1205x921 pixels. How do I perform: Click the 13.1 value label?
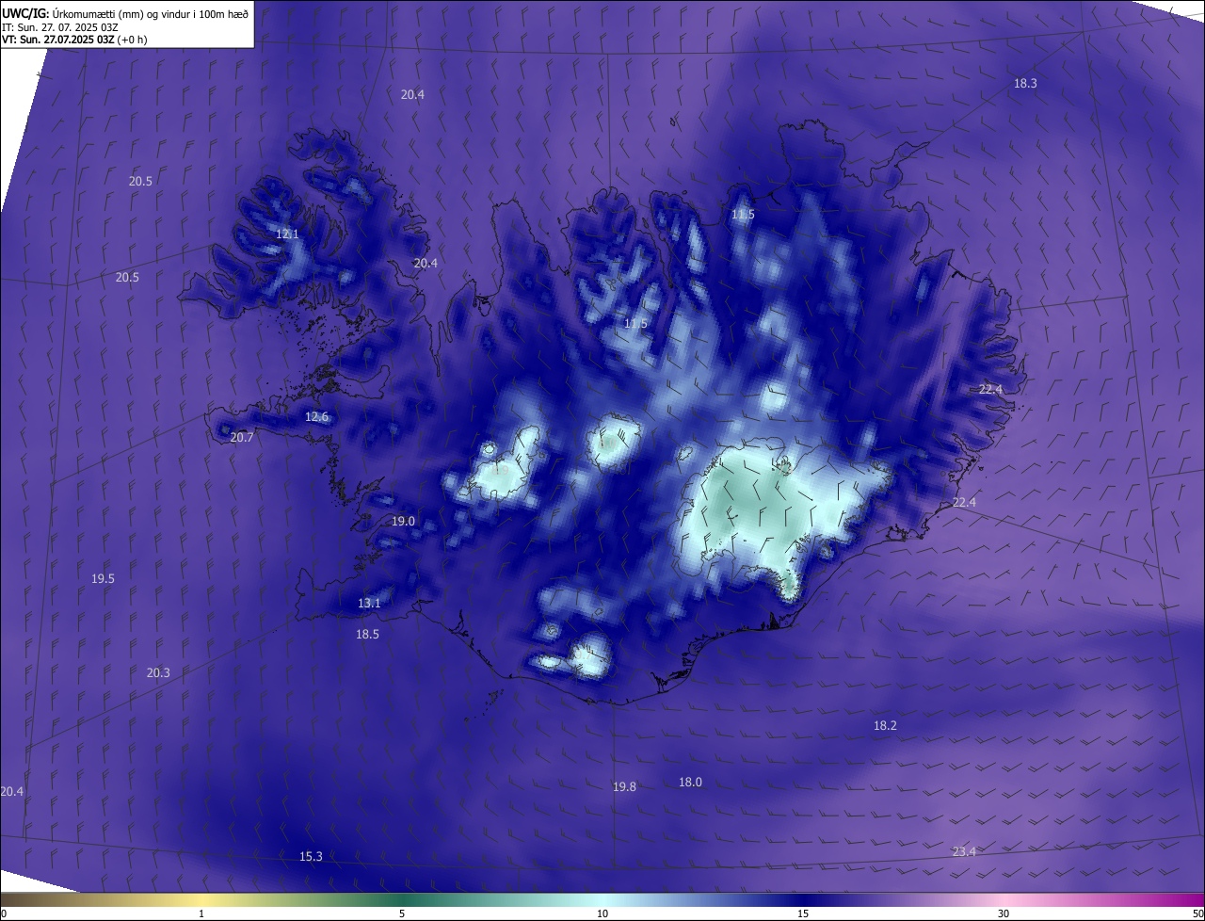point(369,603)
